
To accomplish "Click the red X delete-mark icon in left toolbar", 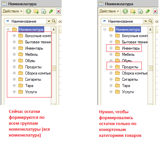I will pyautogui.click(x=58, y=11).
